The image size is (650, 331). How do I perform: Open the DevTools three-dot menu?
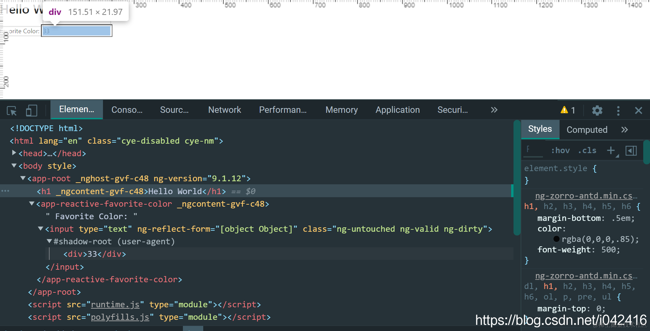point(618,110)
